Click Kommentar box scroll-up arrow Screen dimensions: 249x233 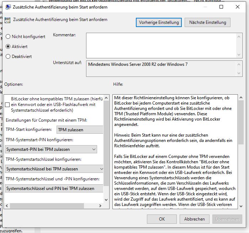(x=239, y=37)
